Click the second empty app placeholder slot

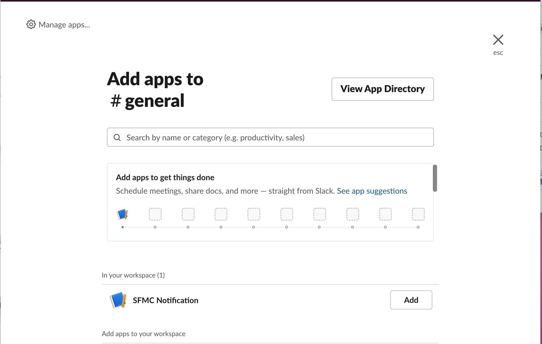coord(188,214)
